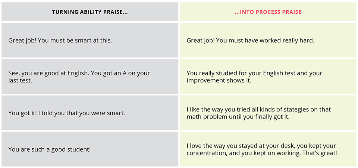
Task: Click 'math problem until you finally got it.'
Action: tap(238, 117)
